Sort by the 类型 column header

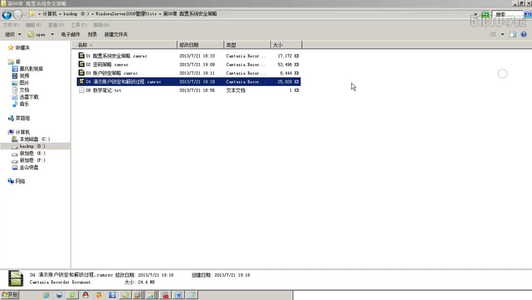[x=247, y=45]
